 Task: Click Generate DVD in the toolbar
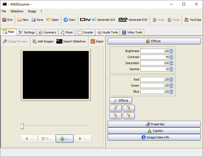pos(133,20)
